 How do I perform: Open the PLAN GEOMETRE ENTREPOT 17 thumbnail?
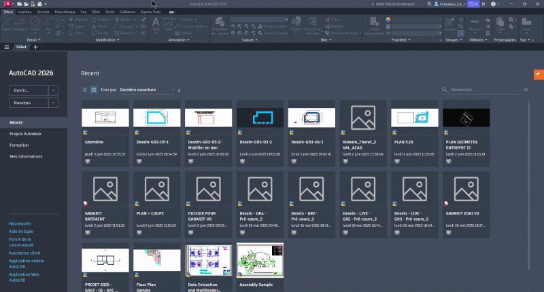pyautogui.click(x=466, y=117)
